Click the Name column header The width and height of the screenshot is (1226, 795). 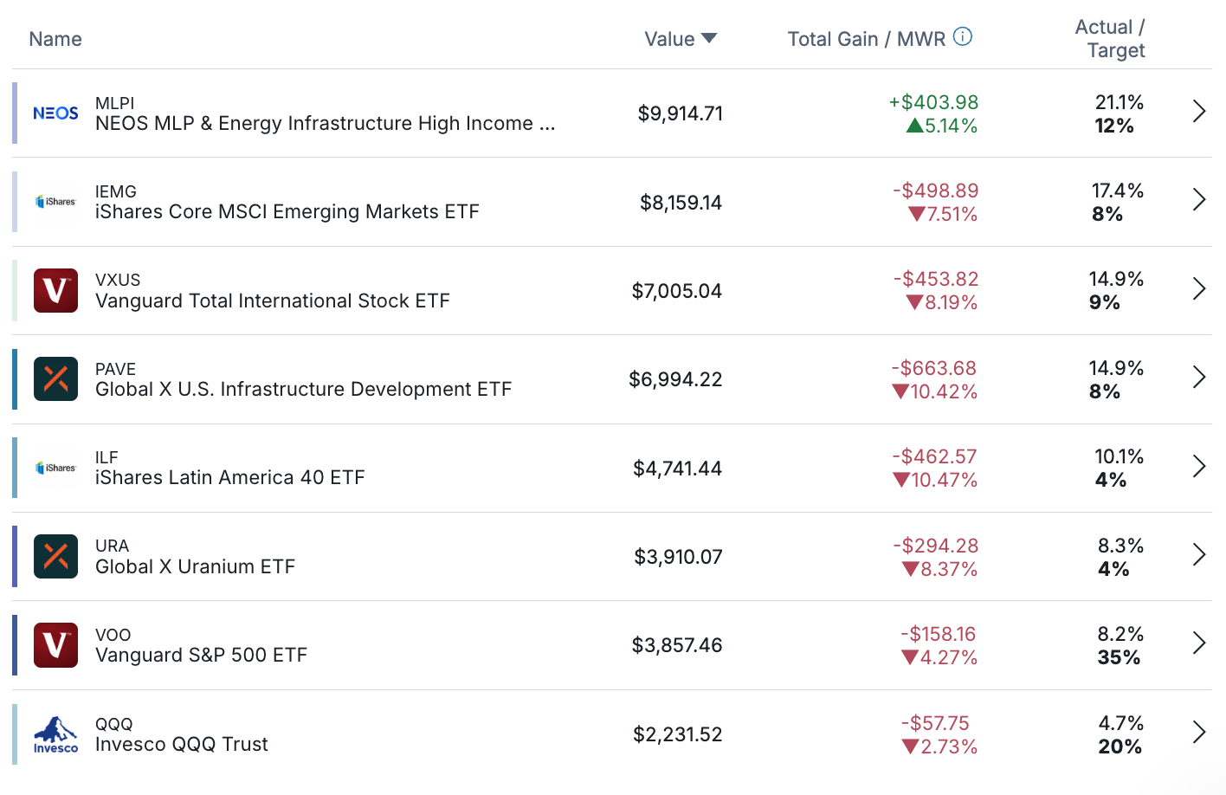pyautogui.click(x=55, y=39)
